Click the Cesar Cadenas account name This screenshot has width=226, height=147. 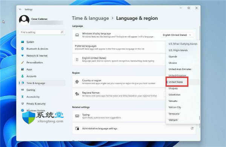pyautogui.click(x=39, y=19)
